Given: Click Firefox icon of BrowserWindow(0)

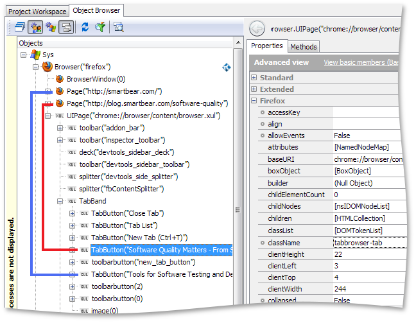Looking at the screenshot, I should coord(60,79).
